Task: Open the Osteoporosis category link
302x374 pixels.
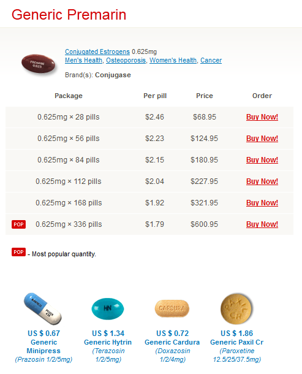Action: tap(126, 60)
